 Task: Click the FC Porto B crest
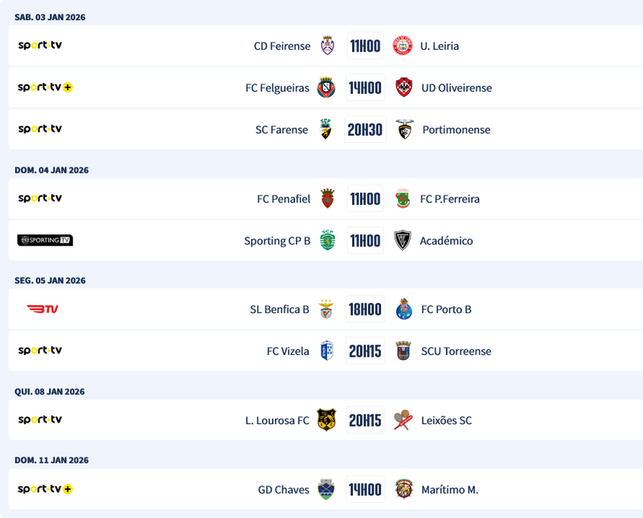point(403,309)
